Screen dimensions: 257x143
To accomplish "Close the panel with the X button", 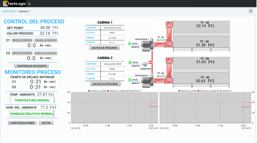I will click(x=250, y=11).
